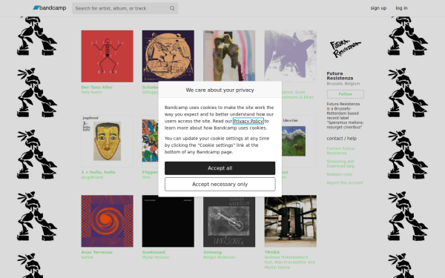Viewport: 445px width, 278px height.
Task: Open the Asas Terrenas spiral album cover
Action: click(107, 221)
